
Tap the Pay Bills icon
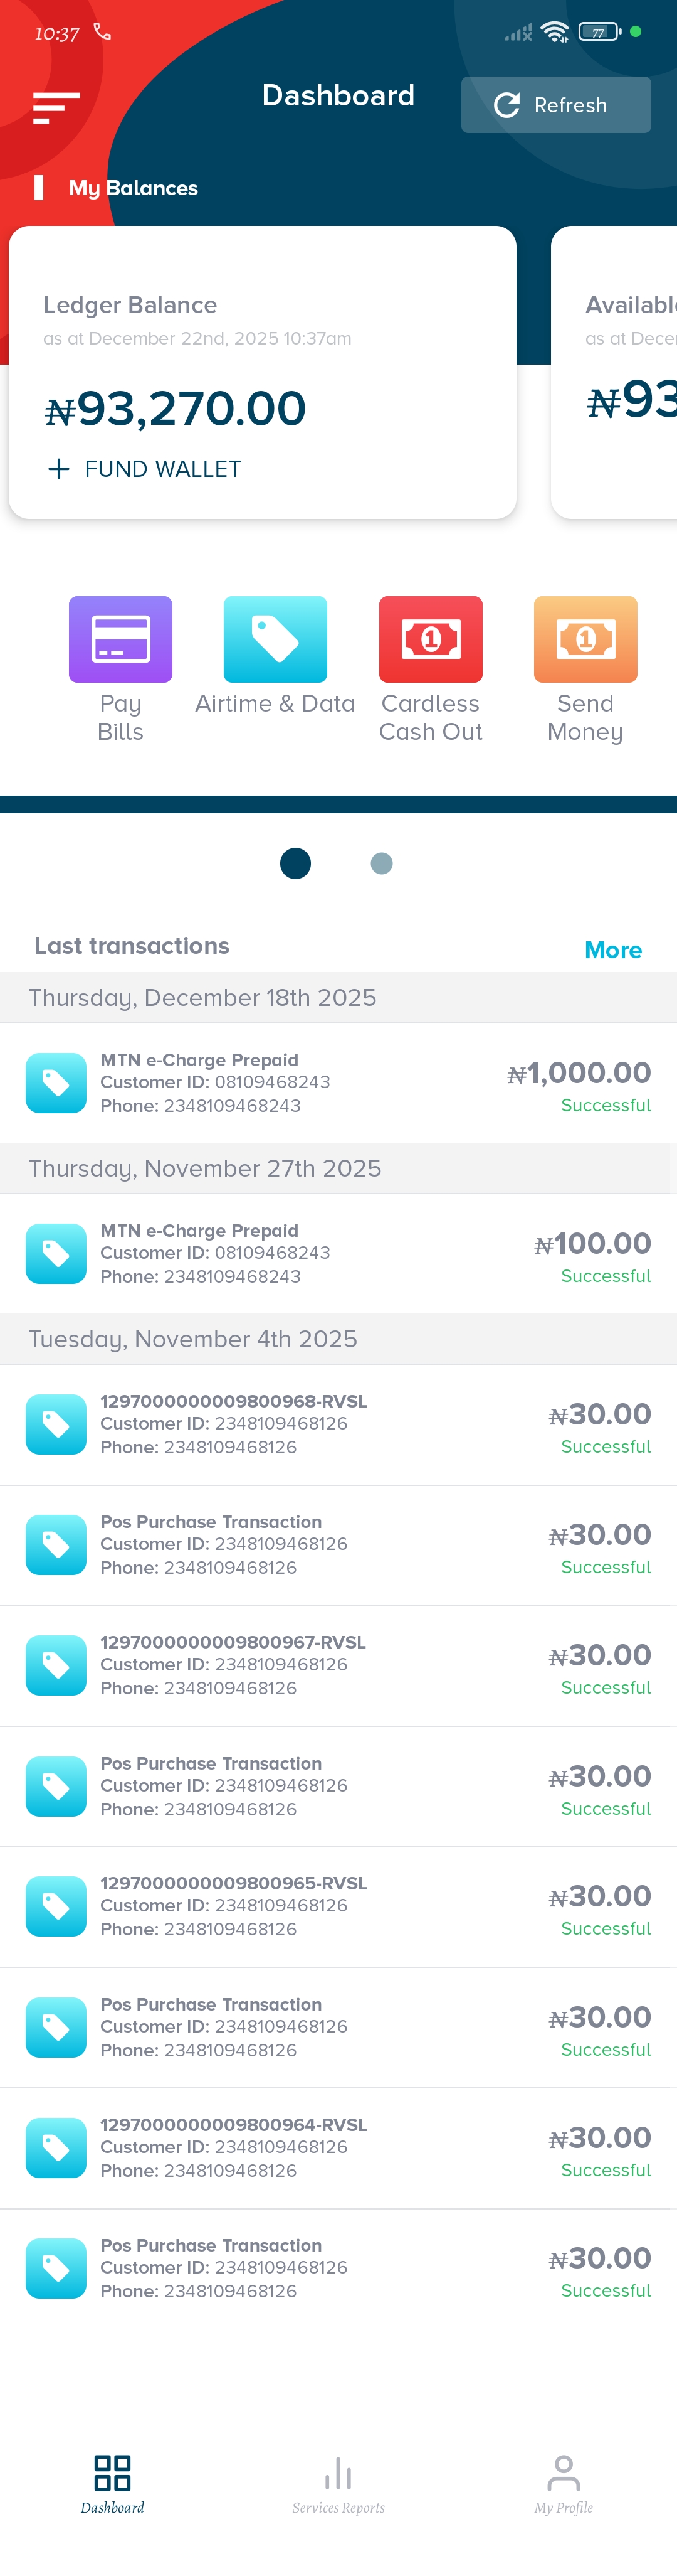120,639
